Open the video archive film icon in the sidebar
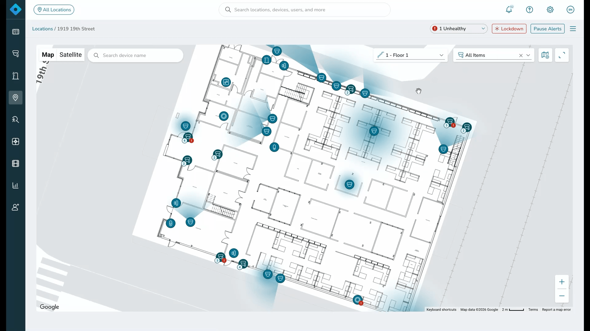The width and height of the screenshot is (590, 331). click(x=15, y=163)
